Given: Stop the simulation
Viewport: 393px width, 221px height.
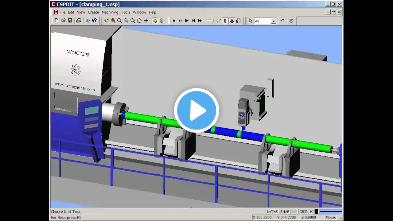Looking at the screenshot, I should click(174, 21).
